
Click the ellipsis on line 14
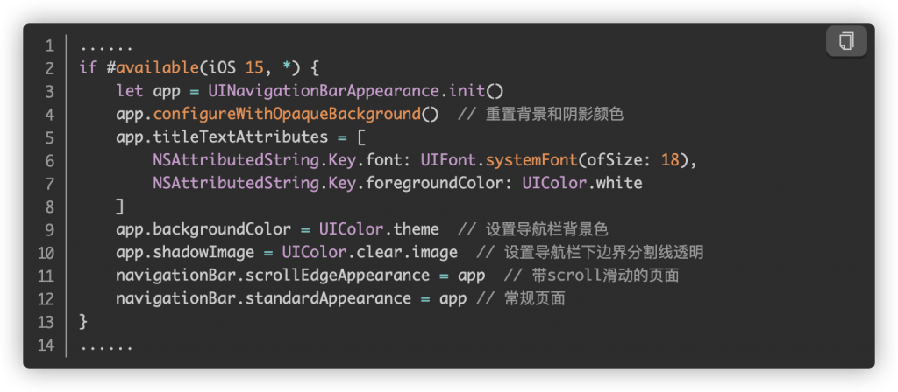[x=106, y=346]
